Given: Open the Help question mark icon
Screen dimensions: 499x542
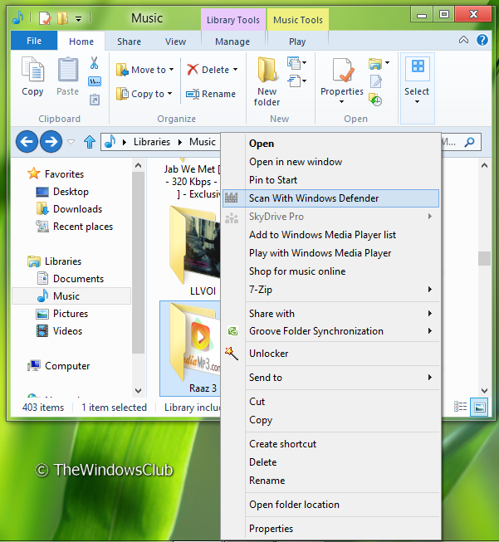Looking at the screenshot, I should [x=482, y=40].
